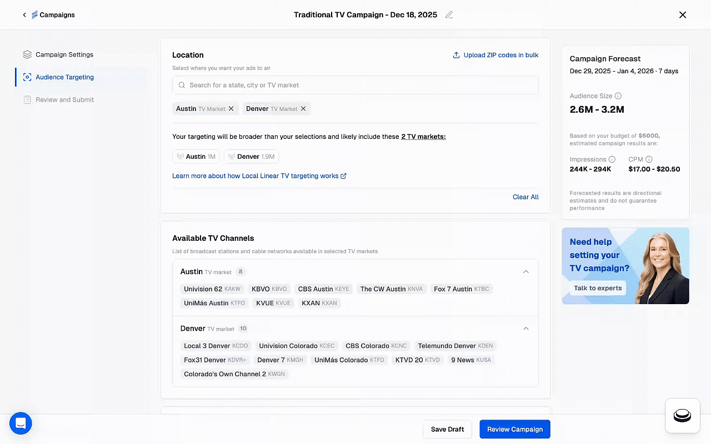This screenshot has height=444, width=711.
Task: Click the 9 News KUSA chip
Action: [471, 360]
